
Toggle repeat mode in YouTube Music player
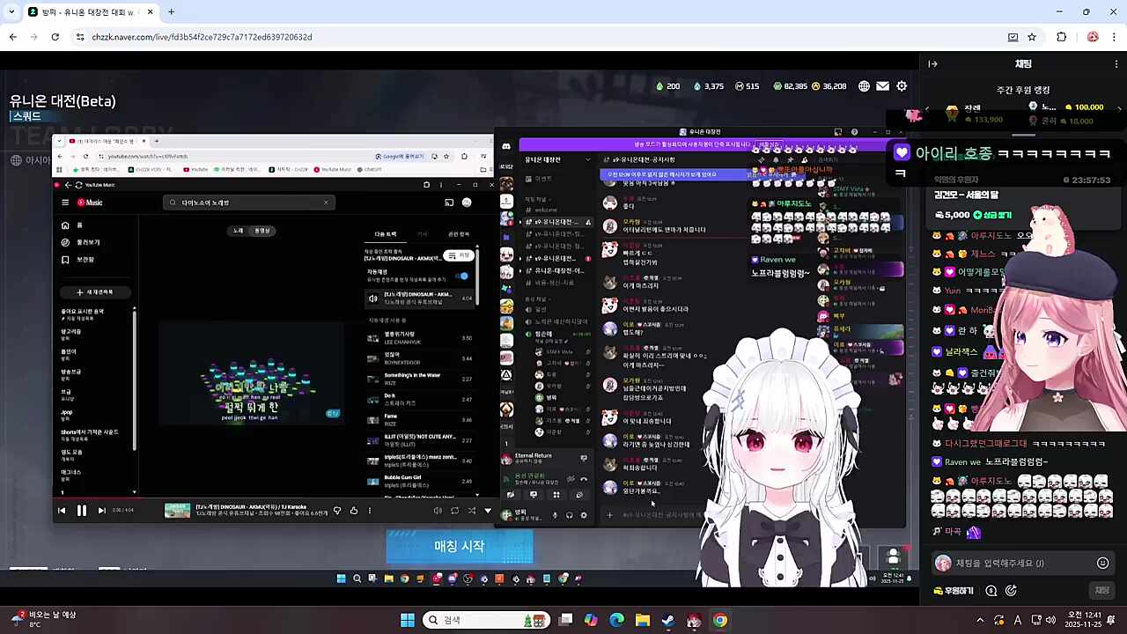click(454, 511)
